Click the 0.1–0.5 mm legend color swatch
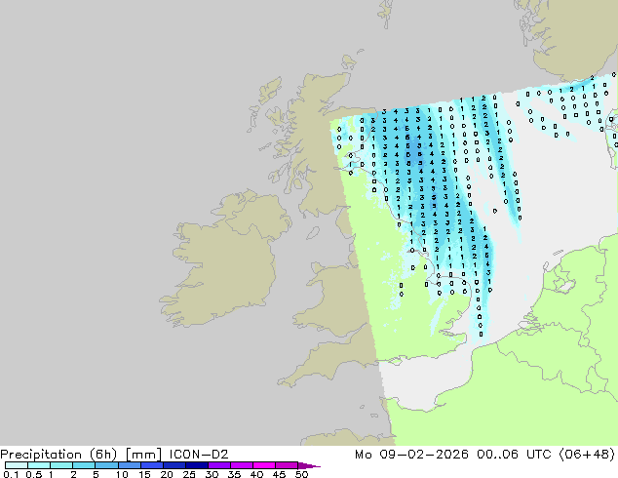The image size is (618, 478). (x=17, y=465)
